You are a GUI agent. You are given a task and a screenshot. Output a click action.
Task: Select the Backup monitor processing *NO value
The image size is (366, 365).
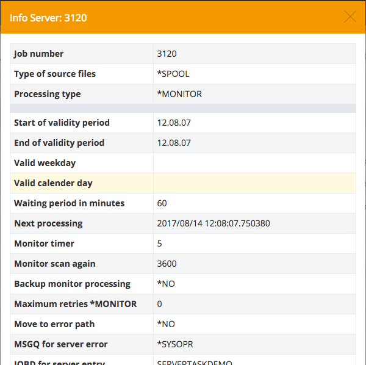pos(166,284)
